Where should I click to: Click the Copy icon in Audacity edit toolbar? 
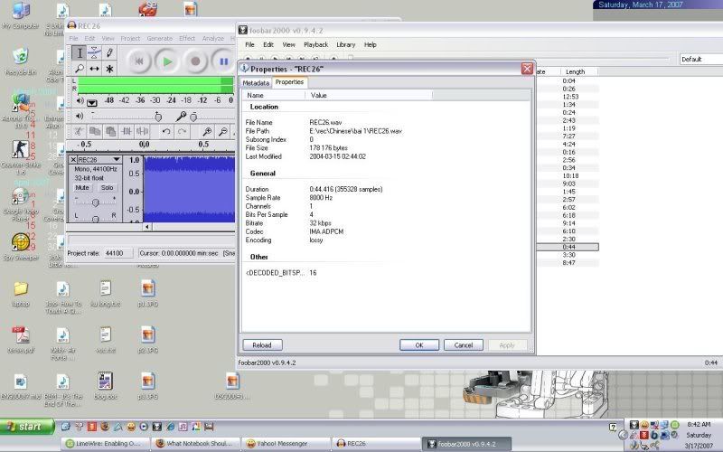click(95, 132)
